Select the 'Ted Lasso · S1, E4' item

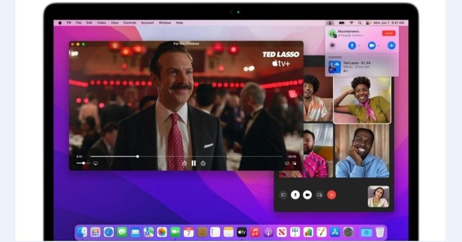[x=362, y=67]
